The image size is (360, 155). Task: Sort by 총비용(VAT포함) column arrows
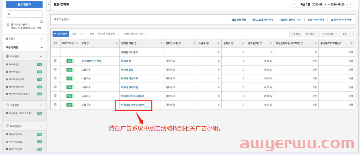[x=351, y=43]
